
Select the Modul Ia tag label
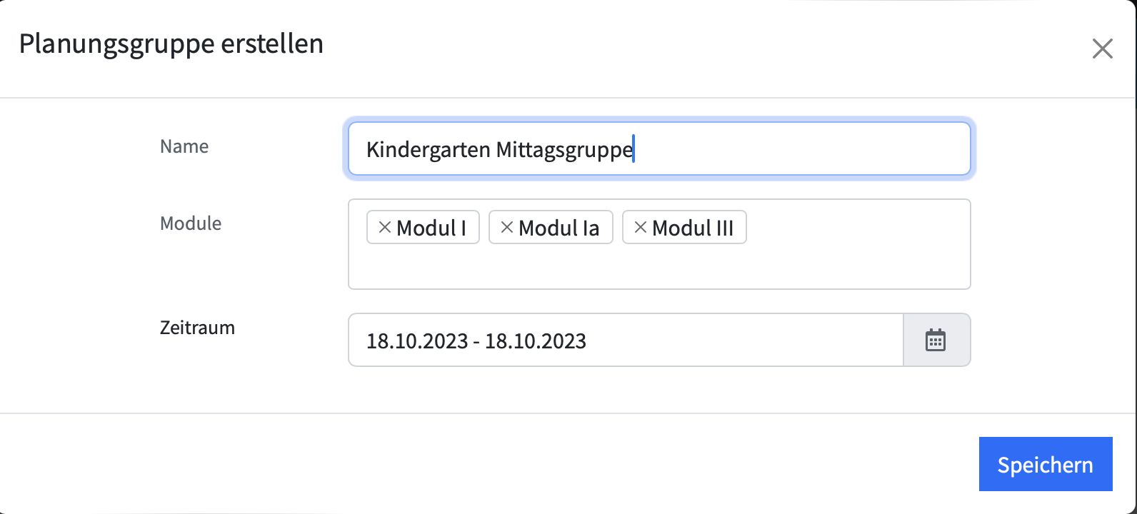click(x=559, y=228)
